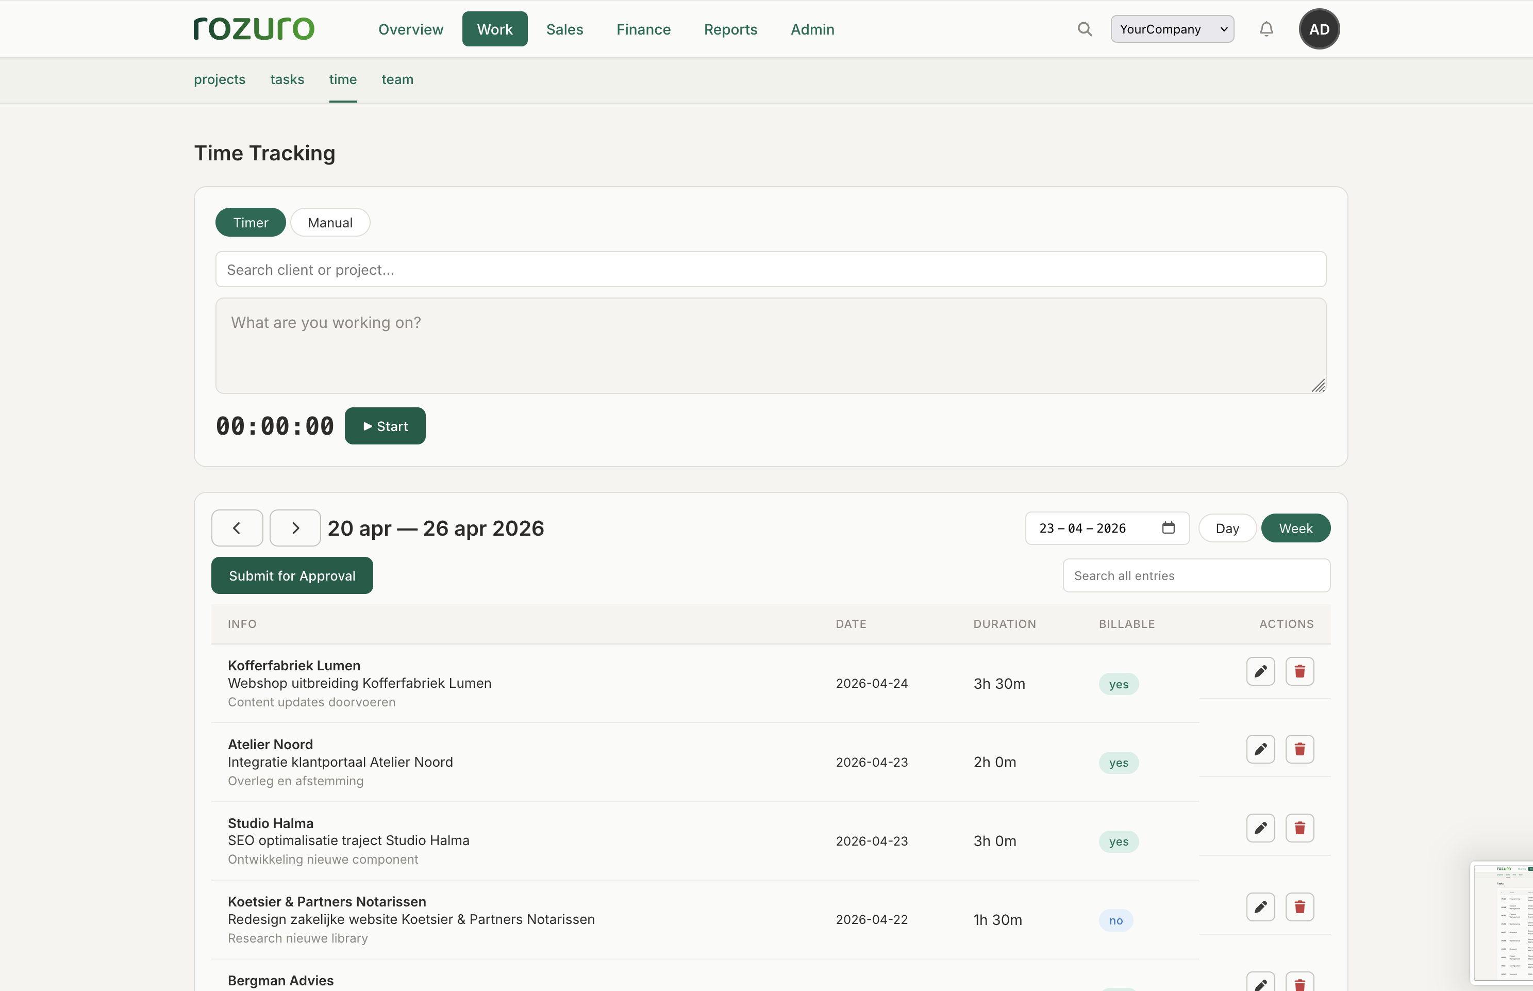Click the What are you working on box

tap(771, 345)
